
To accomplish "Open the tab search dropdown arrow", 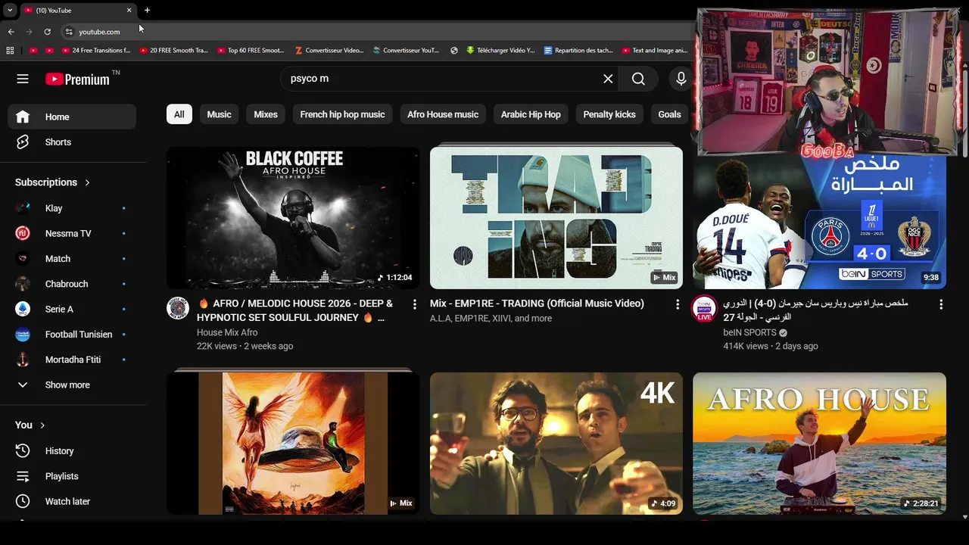I will [10, 11].
